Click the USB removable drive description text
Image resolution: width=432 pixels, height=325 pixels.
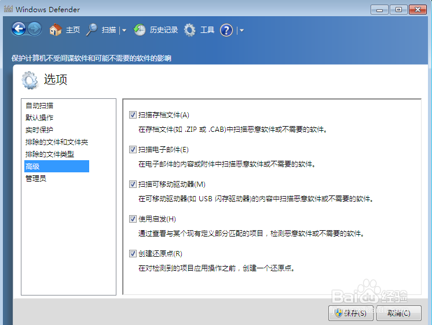256,199
